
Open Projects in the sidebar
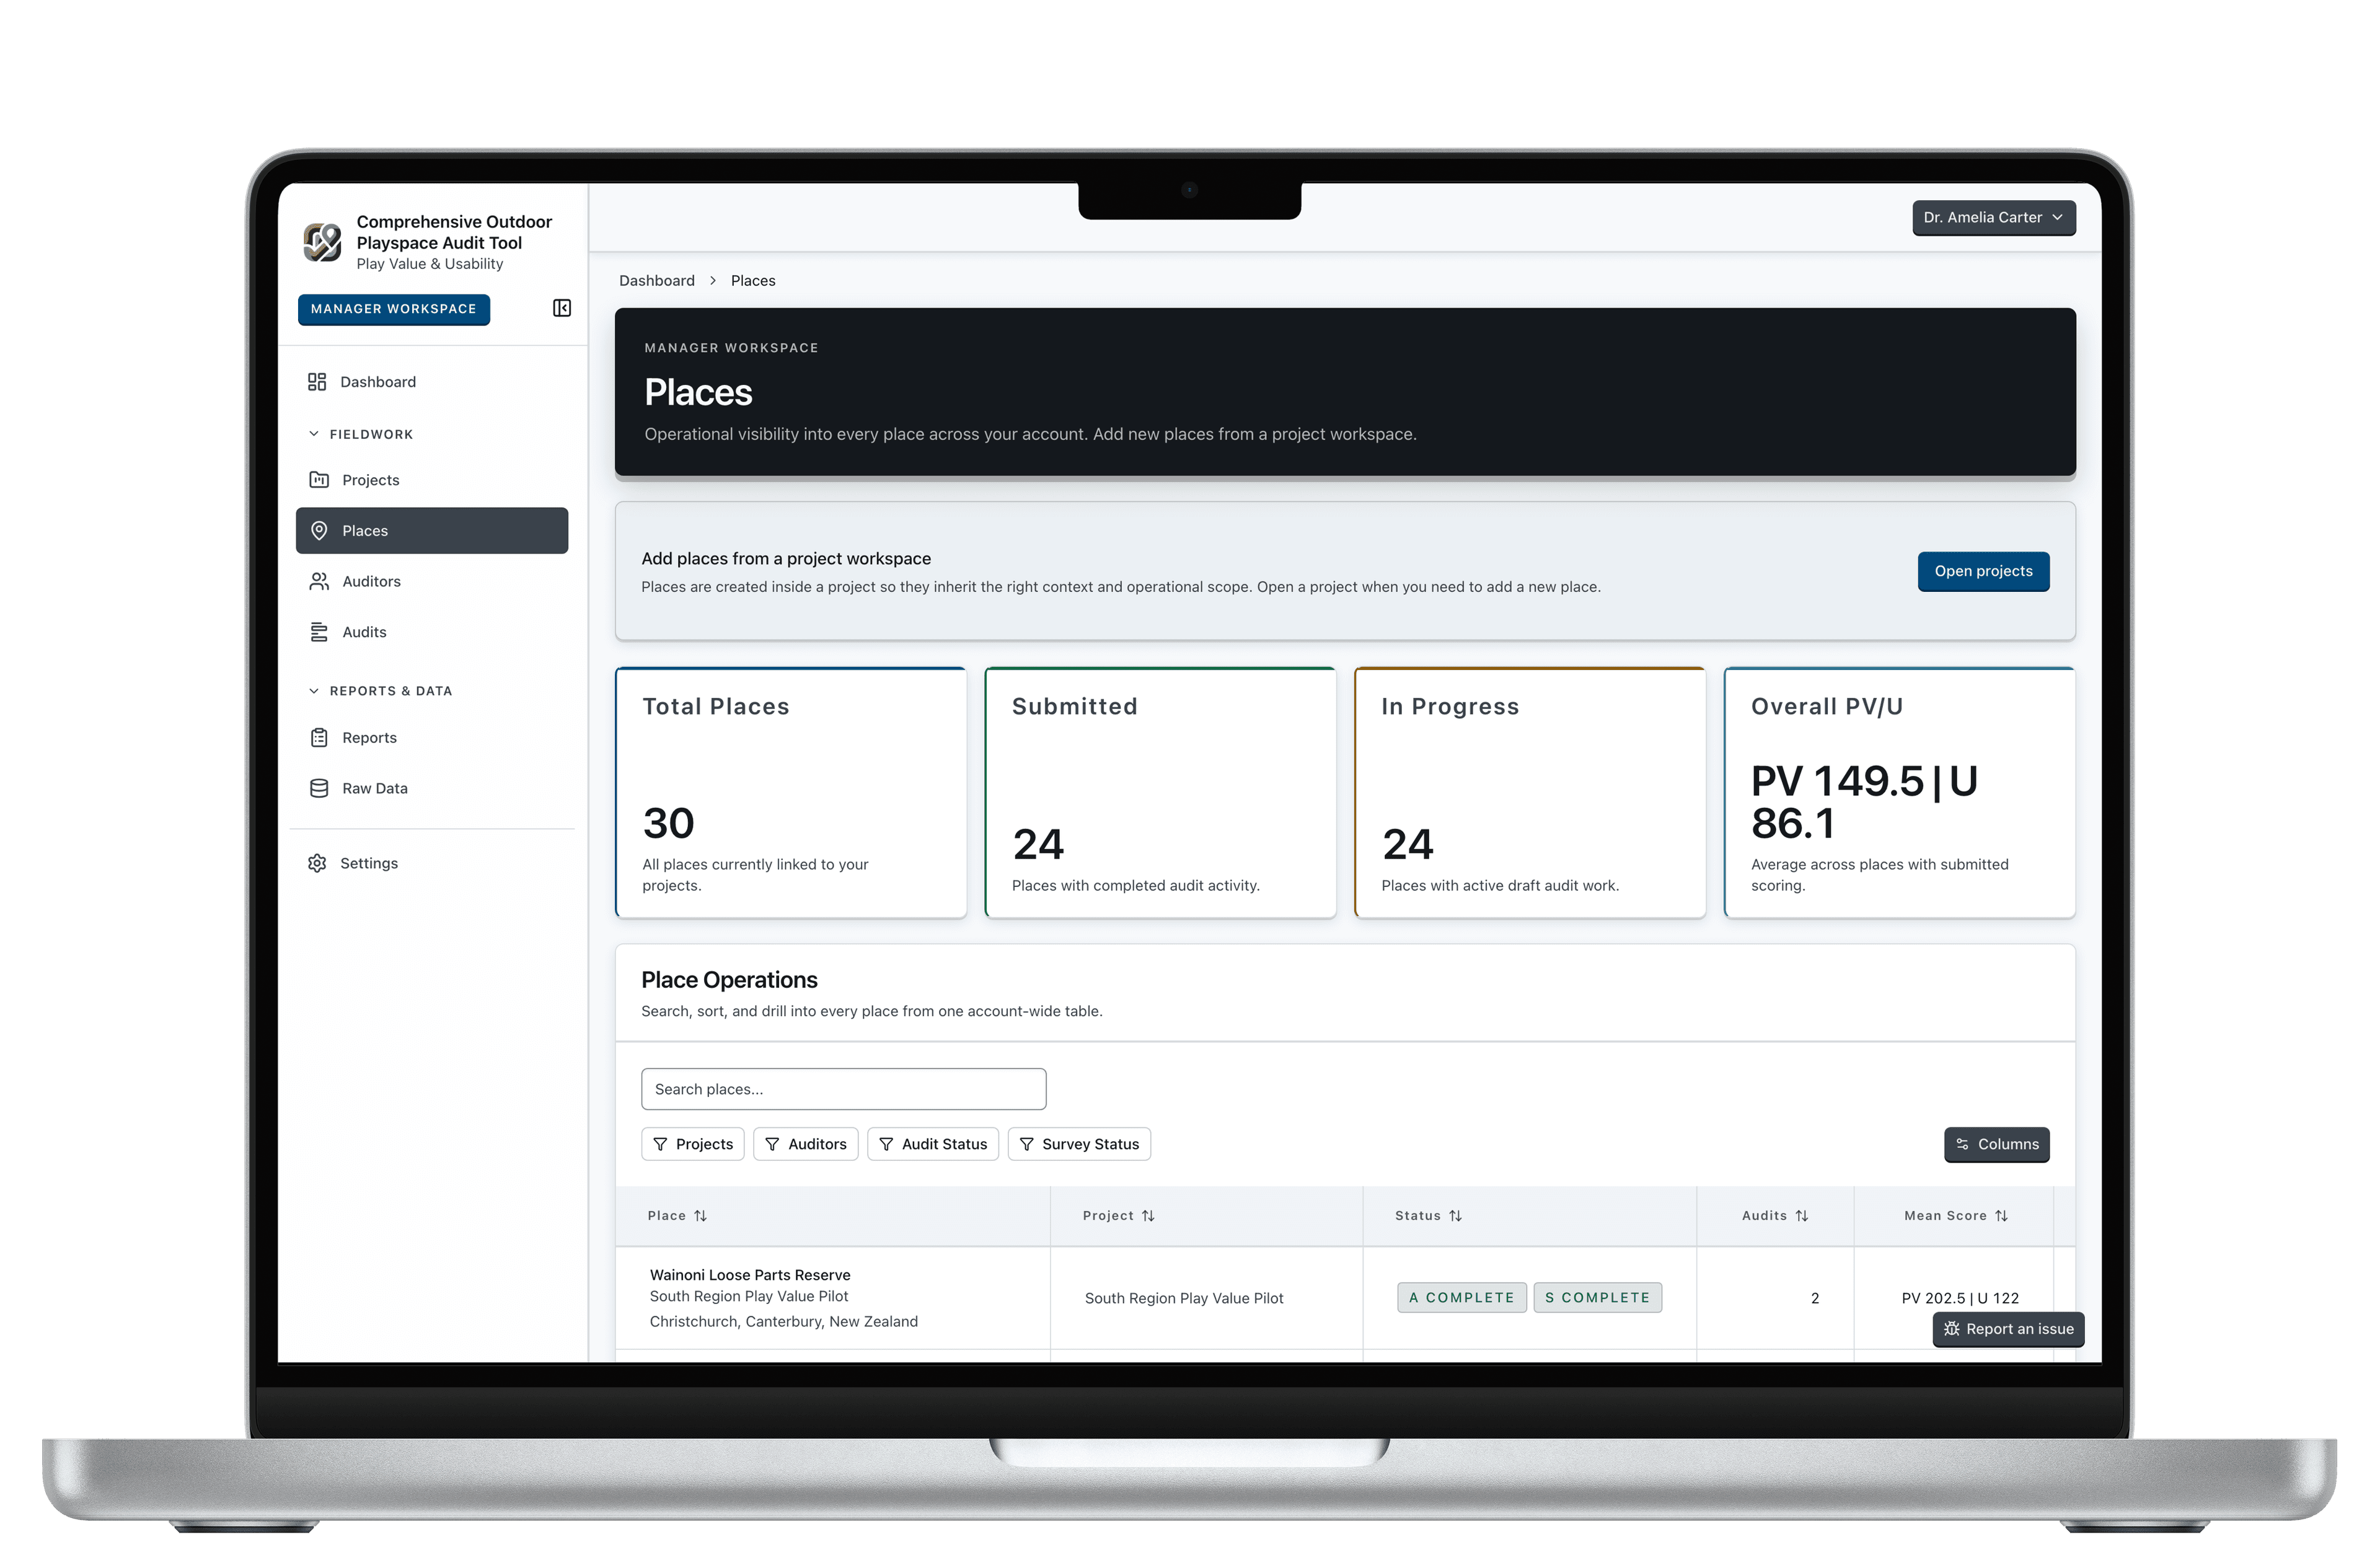point(431,480)
